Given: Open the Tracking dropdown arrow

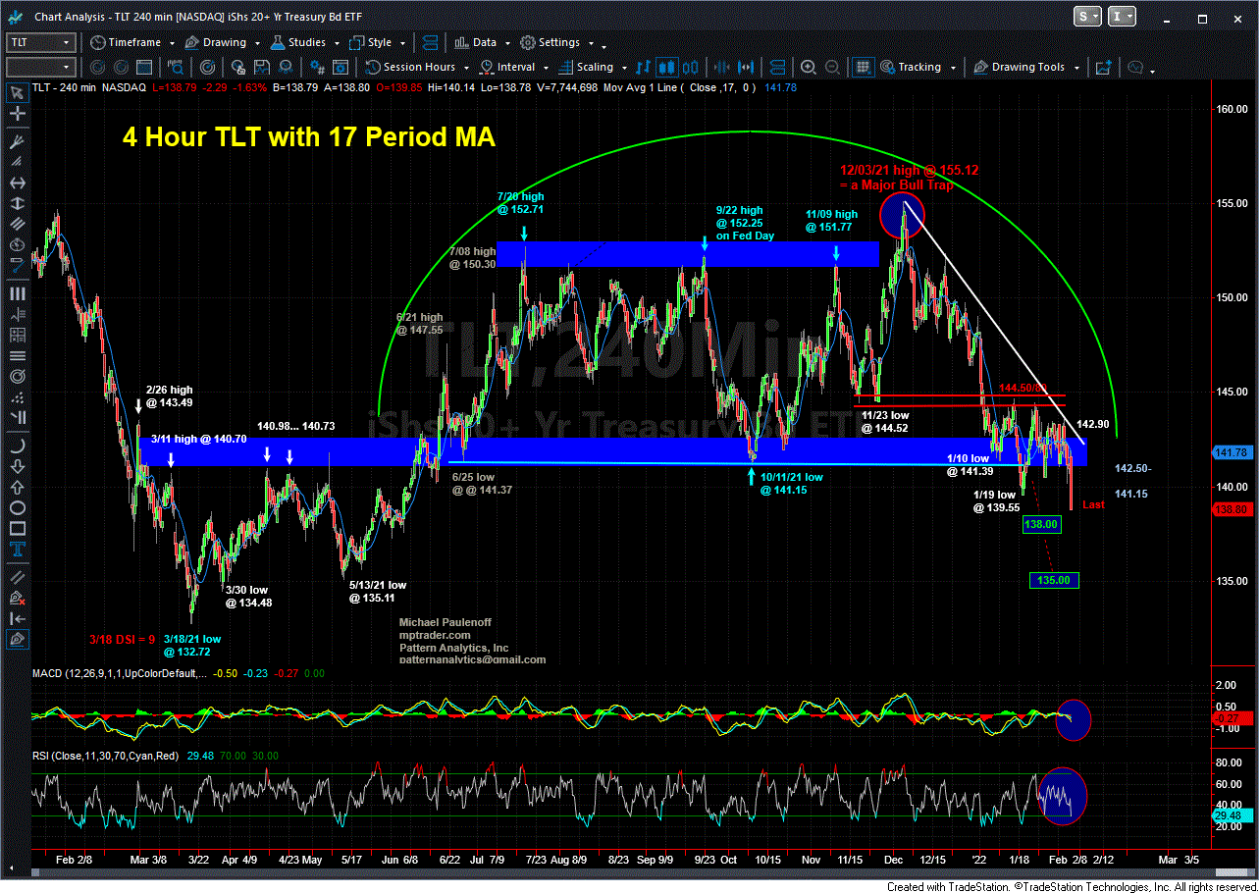Looking at the screenshot, I should (x=951, y=68).
